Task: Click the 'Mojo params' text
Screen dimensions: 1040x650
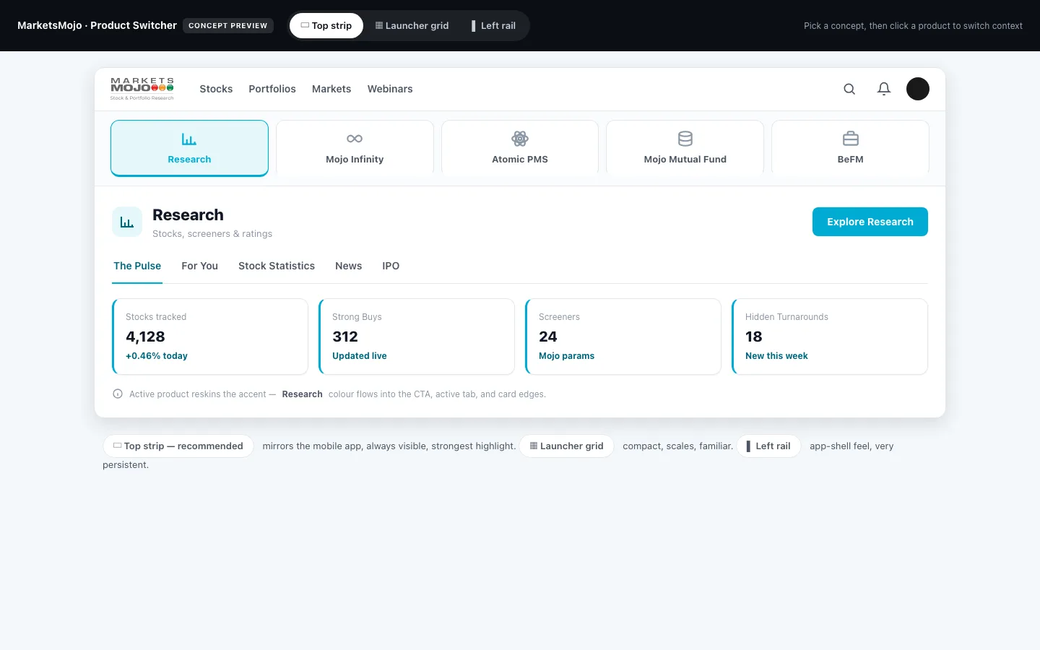Action: tap(567, 356)
